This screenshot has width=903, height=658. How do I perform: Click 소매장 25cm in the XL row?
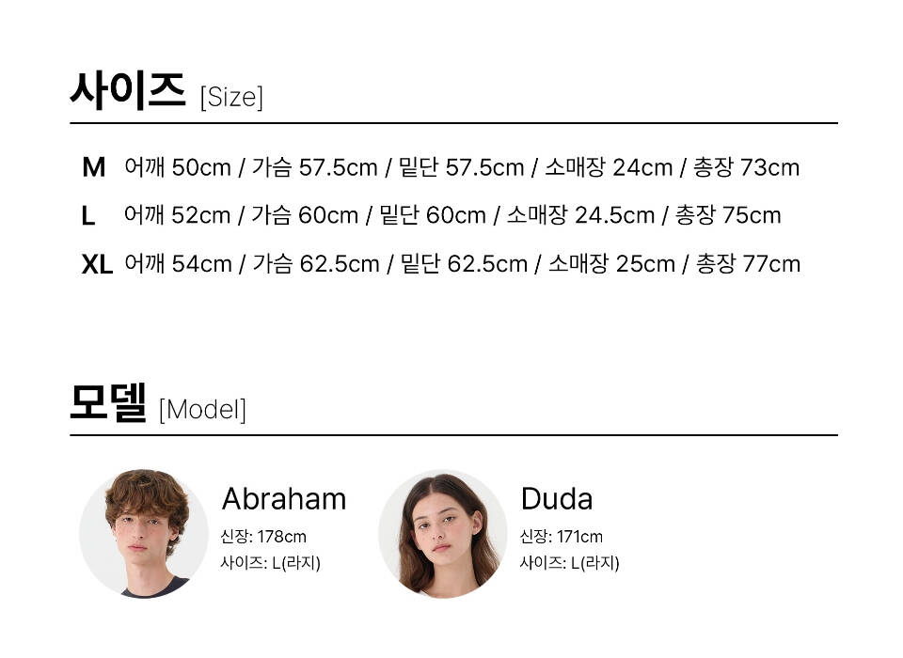click(x=611, y=264)
